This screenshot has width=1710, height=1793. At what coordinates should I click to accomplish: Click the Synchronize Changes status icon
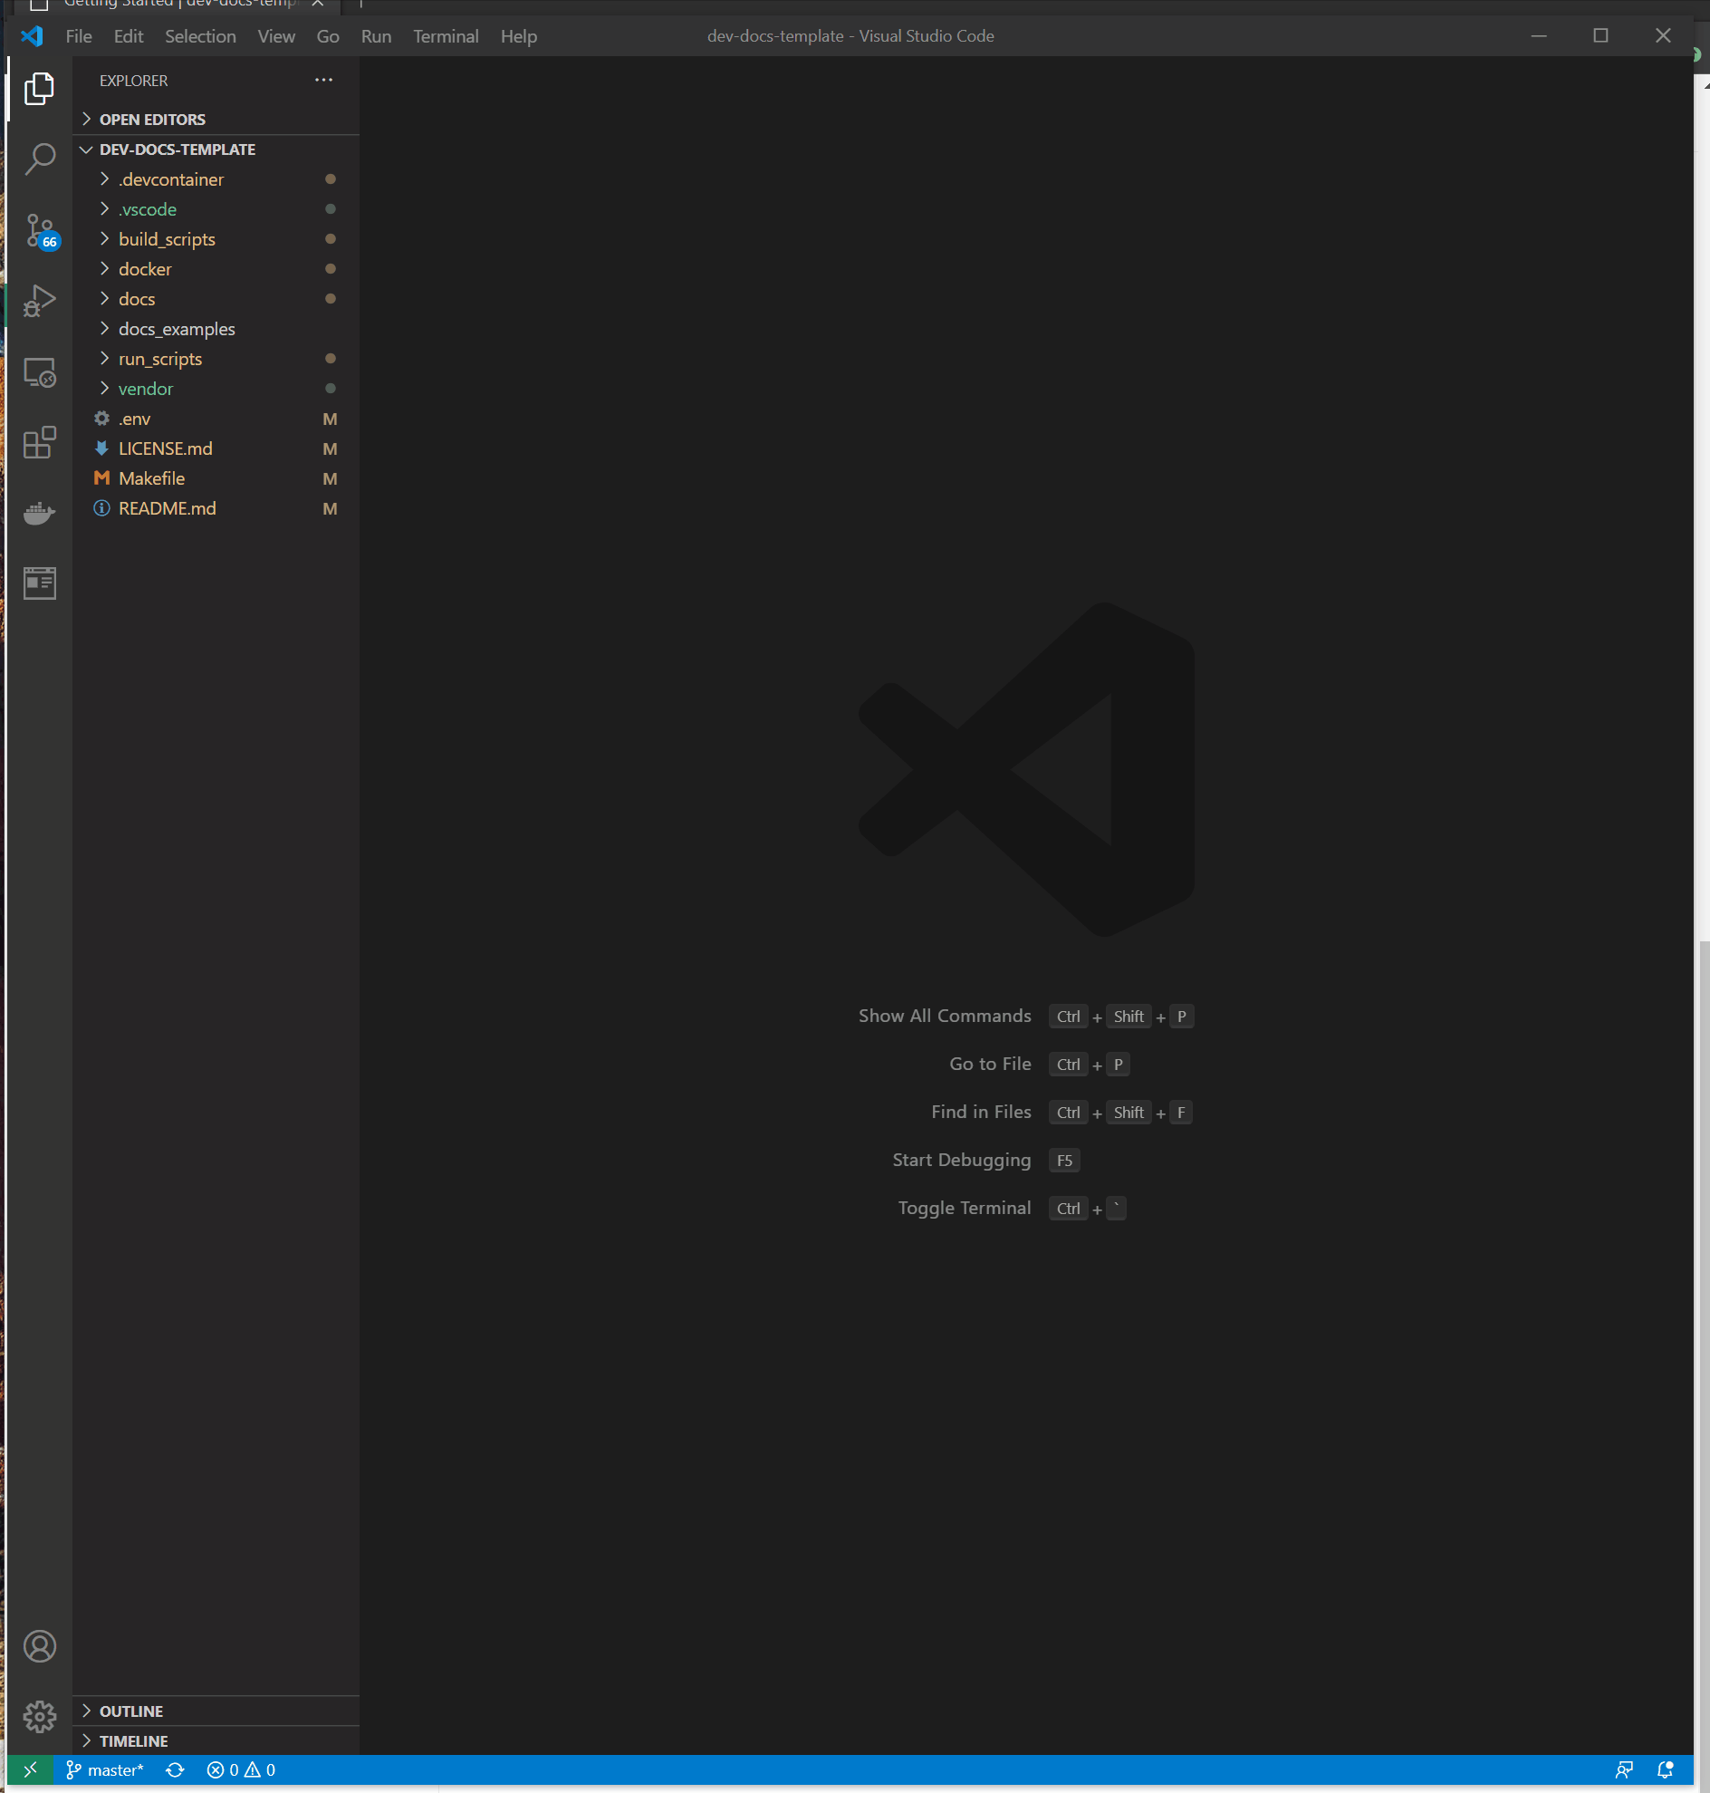[x=175, y=1769]
